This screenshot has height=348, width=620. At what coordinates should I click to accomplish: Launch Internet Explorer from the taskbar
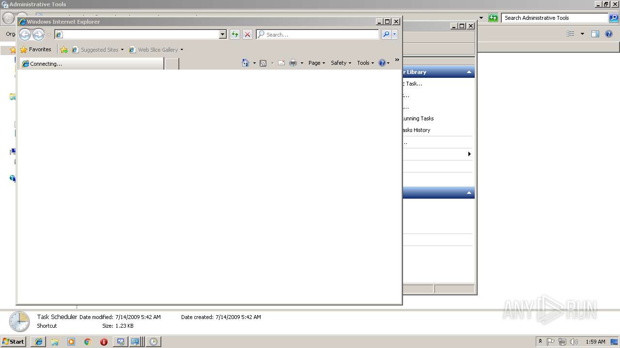39,341
